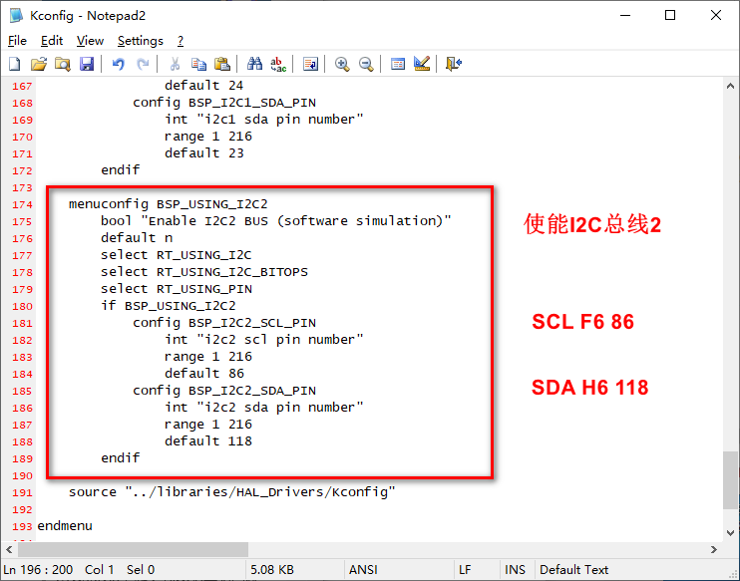Open Replace text toolbar icon
This screenshot has width=740, height=581.
pyautogui.click(x=279, y=64)
